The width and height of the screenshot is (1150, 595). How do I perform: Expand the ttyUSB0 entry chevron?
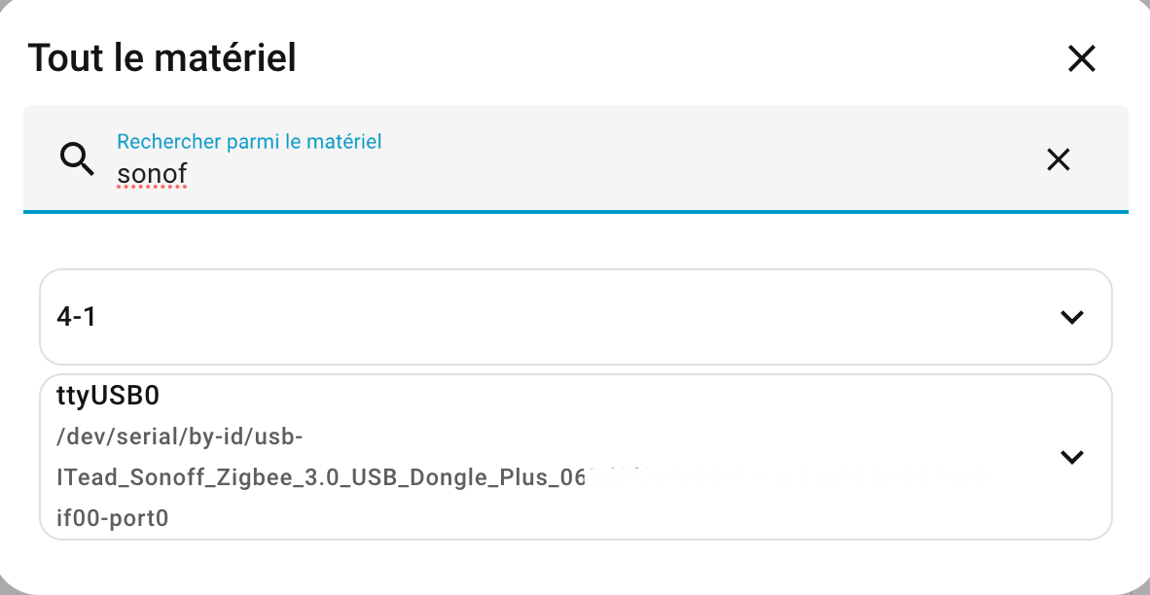[1071, 457]
